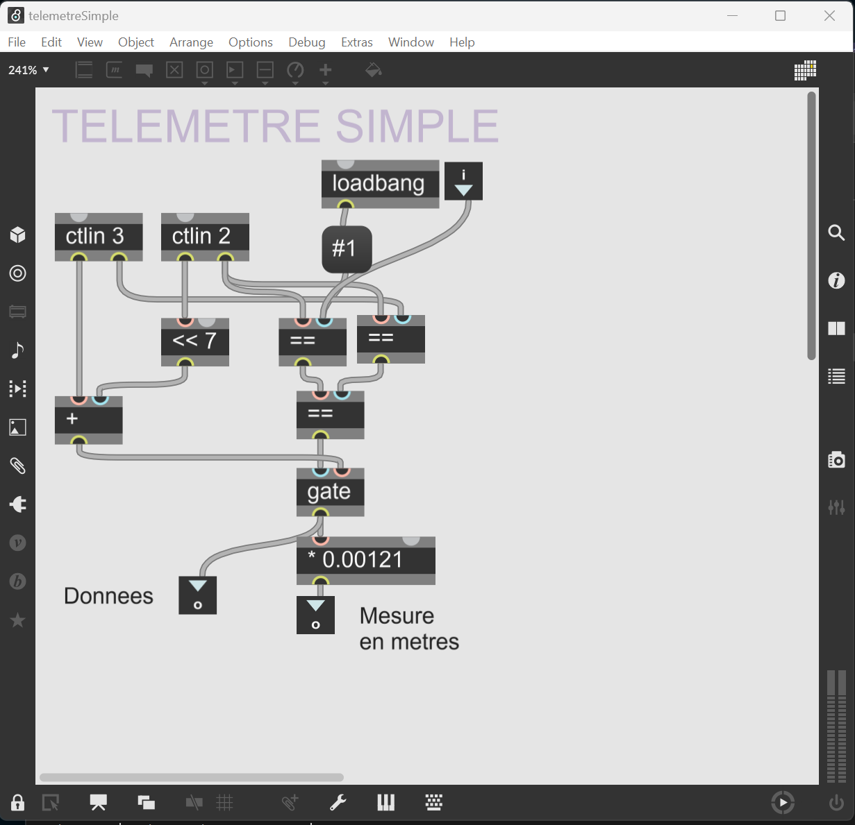Select the Donnees outlet object

coord(198,595)
